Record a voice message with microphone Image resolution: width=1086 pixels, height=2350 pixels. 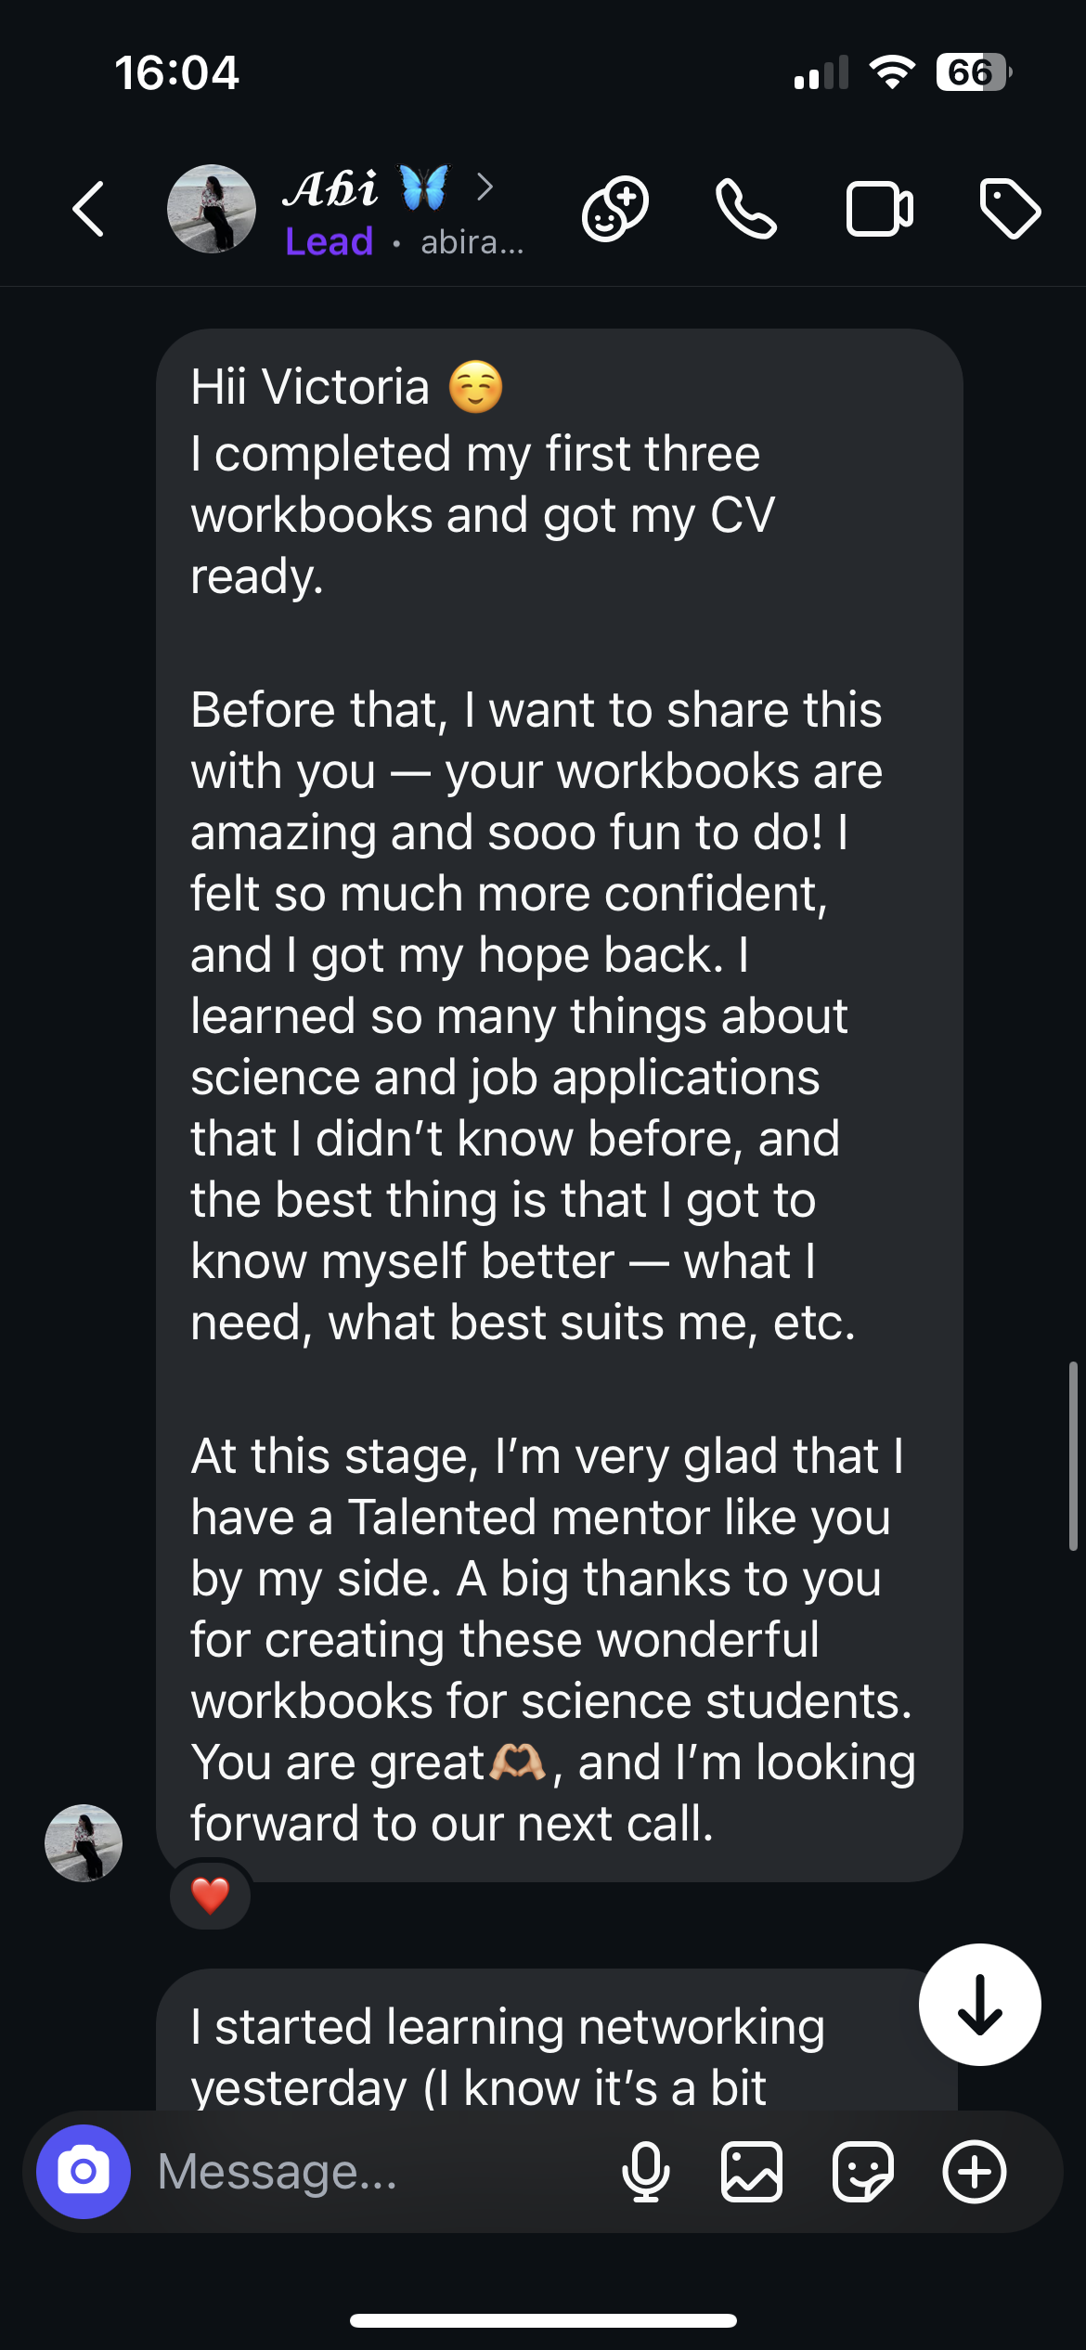[645, 2172]
